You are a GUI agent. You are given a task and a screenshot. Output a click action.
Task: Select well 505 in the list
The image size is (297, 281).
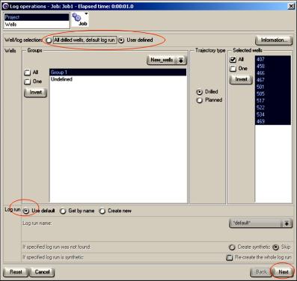[x=273, y=93]
